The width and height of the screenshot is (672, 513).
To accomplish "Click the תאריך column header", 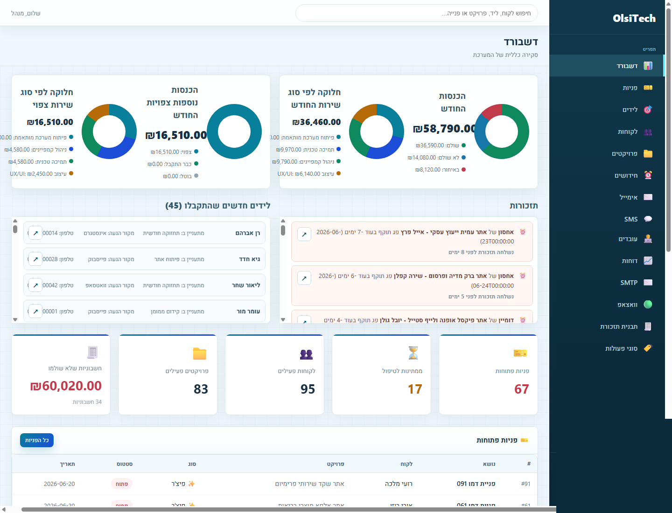I will tap(67, 464).
